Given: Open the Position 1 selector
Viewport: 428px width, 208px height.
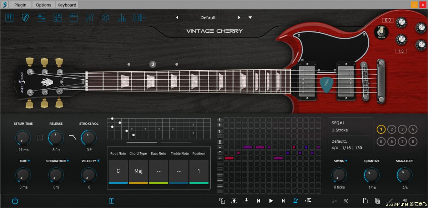Looking at the screenshot, I should tap(199, 172).
